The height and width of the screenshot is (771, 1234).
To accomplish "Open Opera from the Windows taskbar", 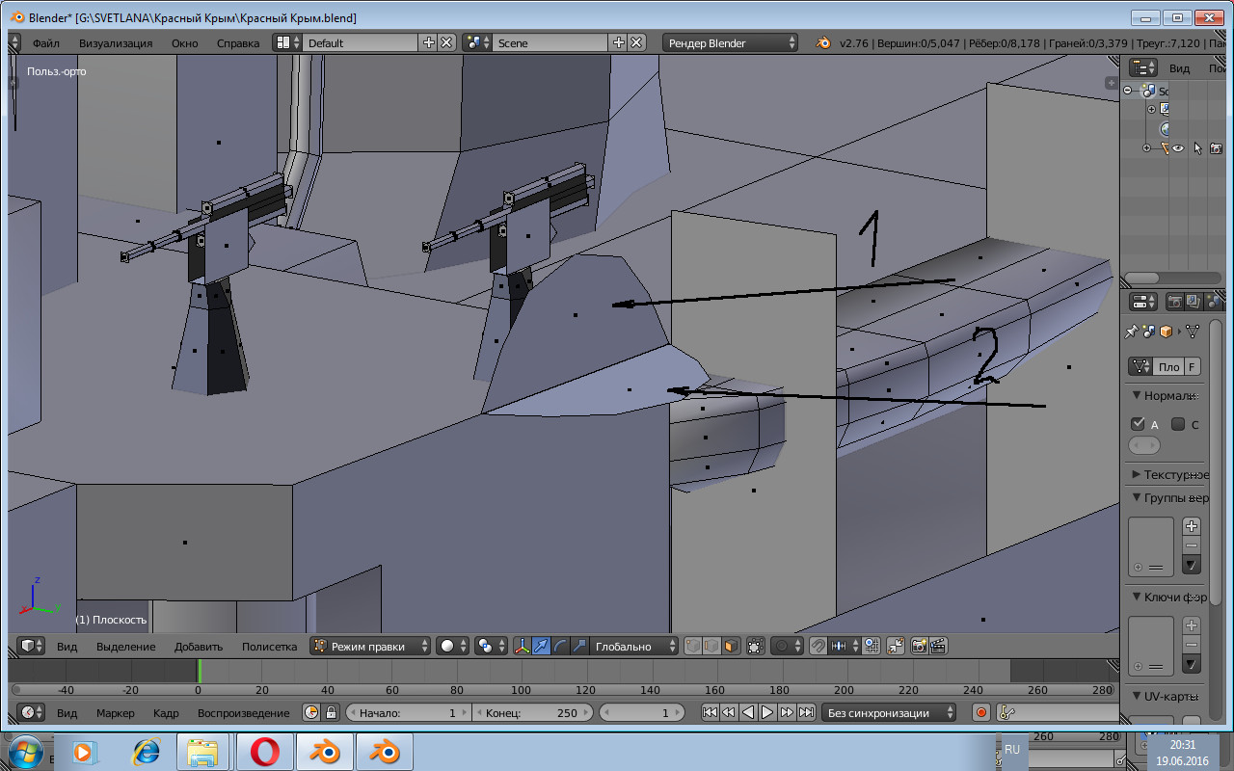I will (x=264, y=752).
